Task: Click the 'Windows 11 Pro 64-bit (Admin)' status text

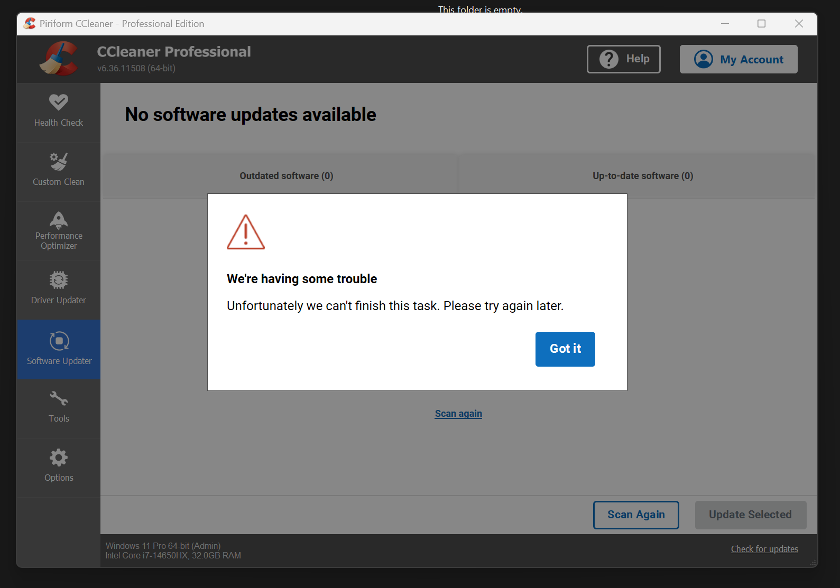Action: tap(163, 546)
